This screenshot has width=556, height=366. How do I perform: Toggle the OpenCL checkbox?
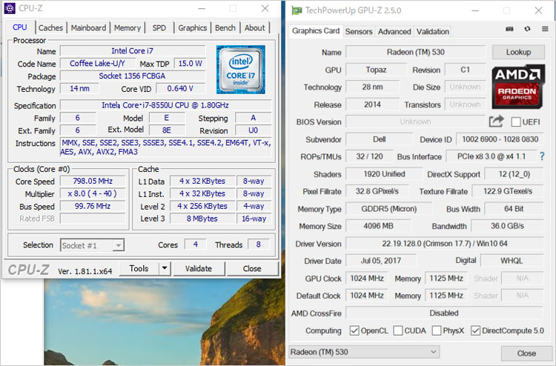[354, 330]
